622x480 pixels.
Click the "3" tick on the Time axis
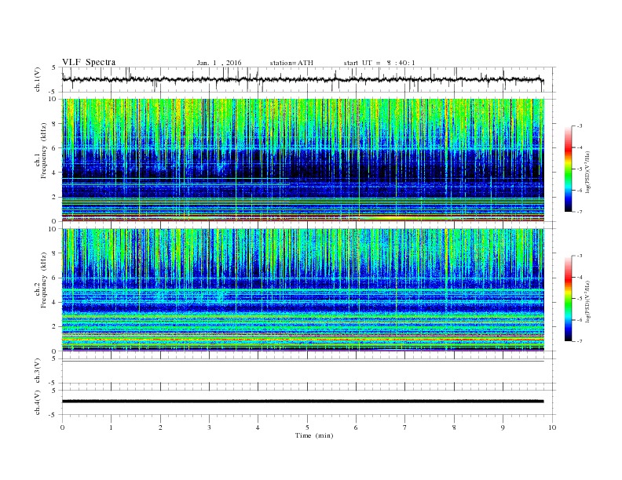(x=209, y=427)
